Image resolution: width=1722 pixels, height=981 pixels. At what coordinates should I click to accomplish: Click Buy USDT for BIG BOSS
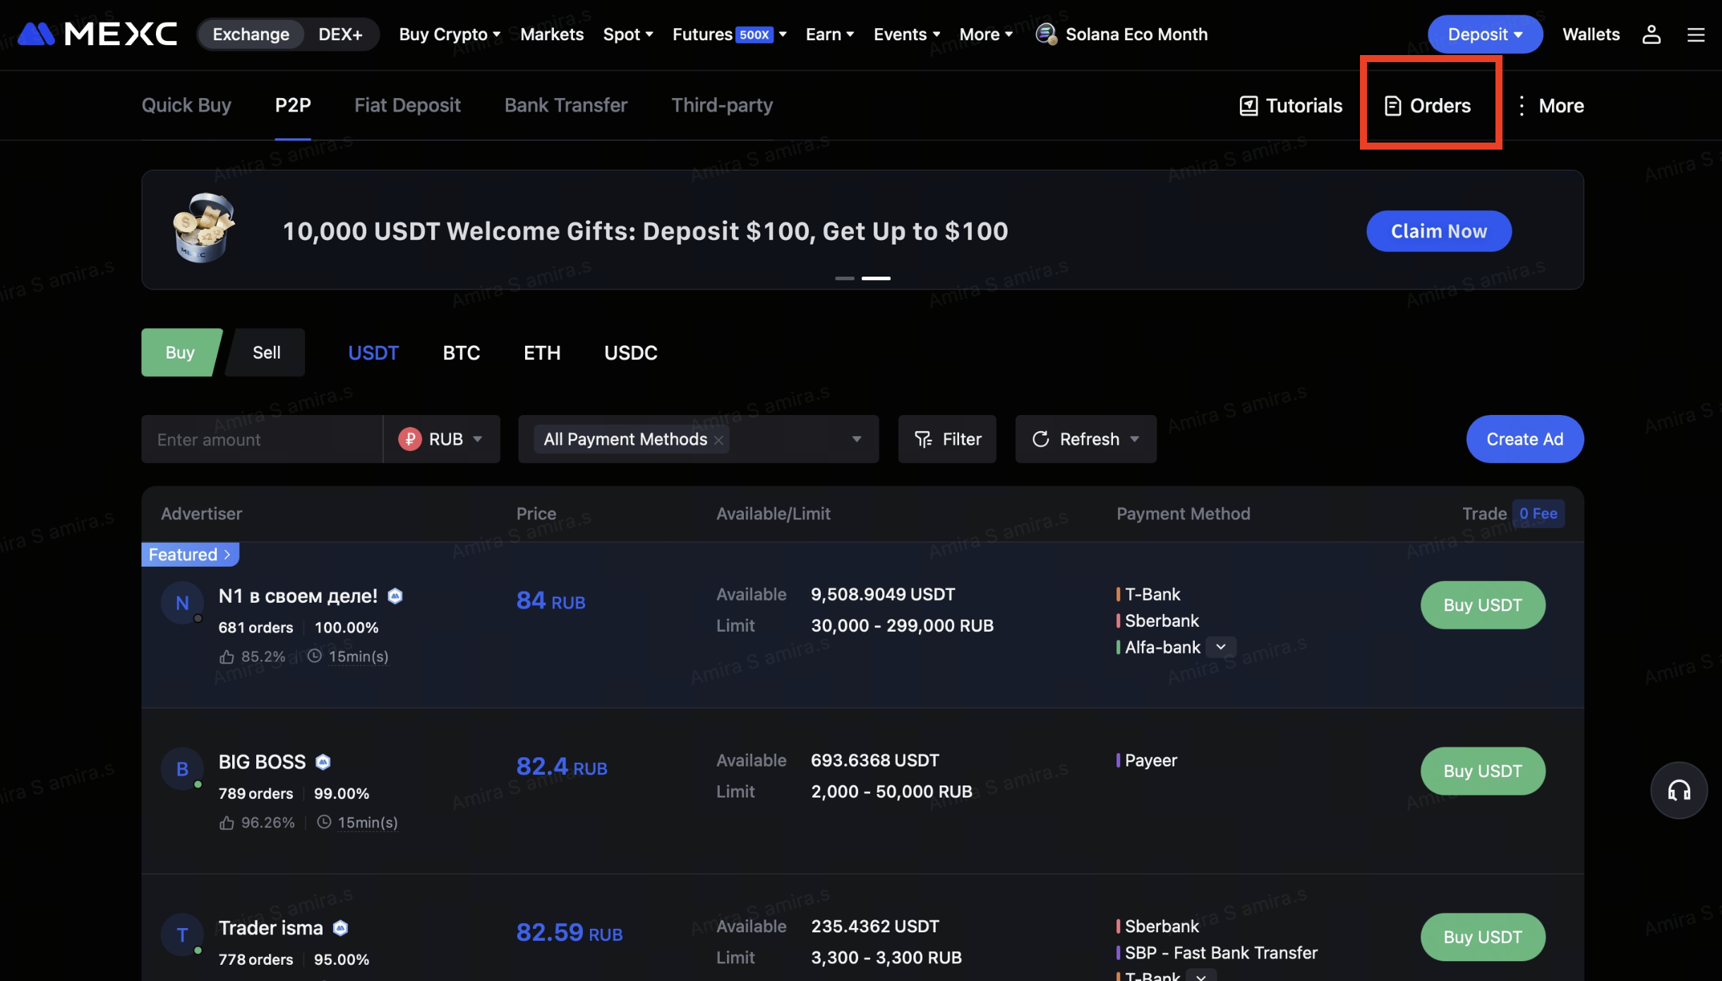(x=1482, y=771)
